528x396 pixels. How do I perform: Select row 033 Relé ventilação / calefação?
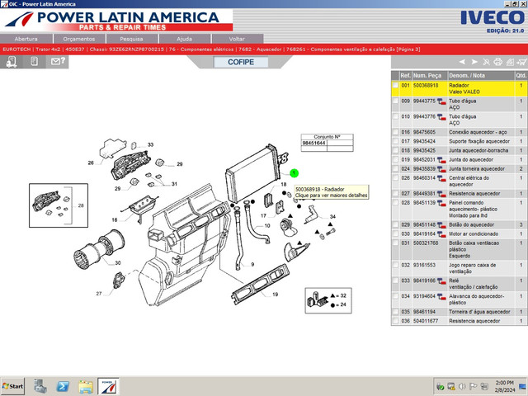(460, 284)
